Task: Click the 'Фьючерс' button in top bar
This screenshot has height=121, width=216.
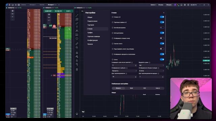Action: (x=169, y=5)
